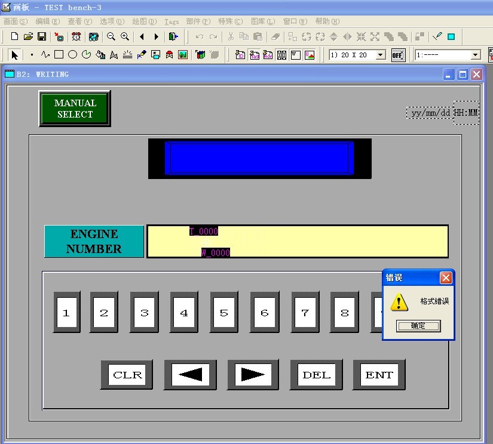Select the circle drawing tool
The image size is (493, 444).
click(72, 55)
